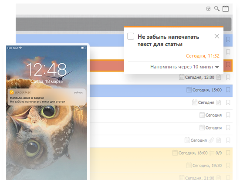Click the gray input bar at top
The height and width of the screenshot is (180, 240).
click(x=123, y=24)
